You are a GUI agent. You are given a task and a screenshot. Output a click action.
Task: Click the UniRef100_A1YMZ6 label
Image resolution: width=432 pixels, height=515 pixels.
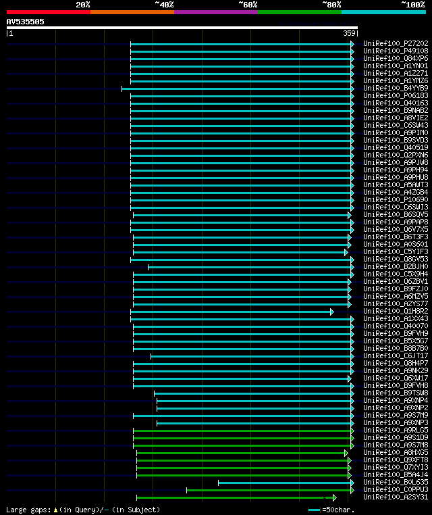coord(396,80)
